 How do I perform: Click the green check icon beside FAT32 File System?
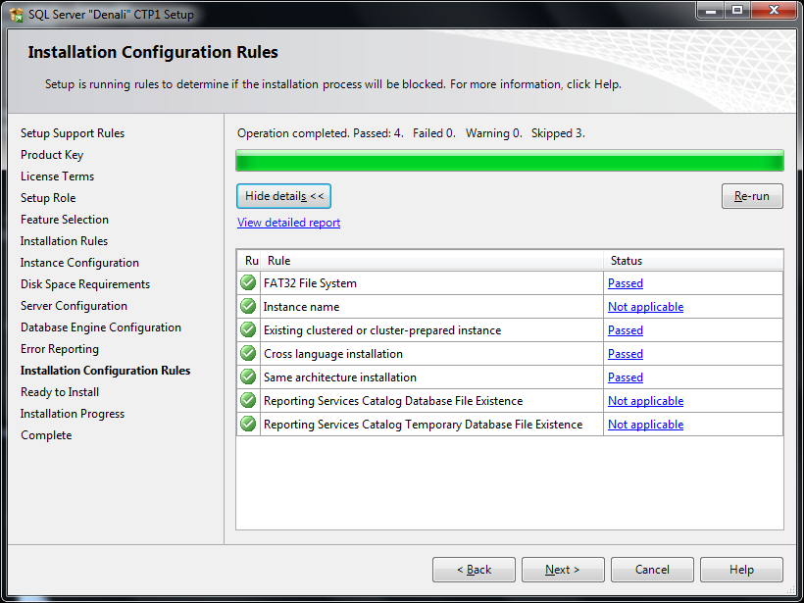tap(248, 283)
